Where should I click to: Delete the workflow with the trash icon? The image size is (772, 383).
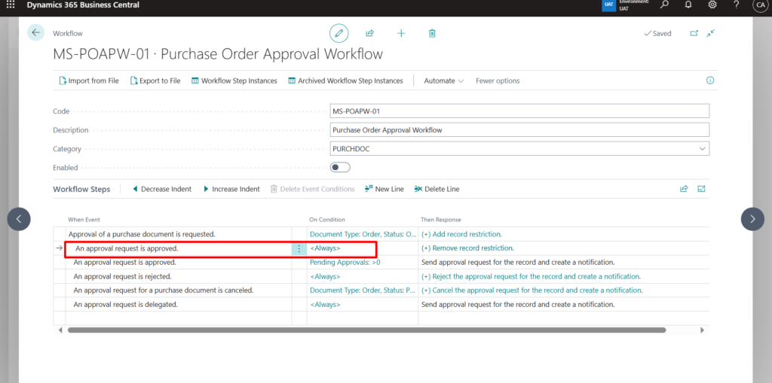point(432,33)
